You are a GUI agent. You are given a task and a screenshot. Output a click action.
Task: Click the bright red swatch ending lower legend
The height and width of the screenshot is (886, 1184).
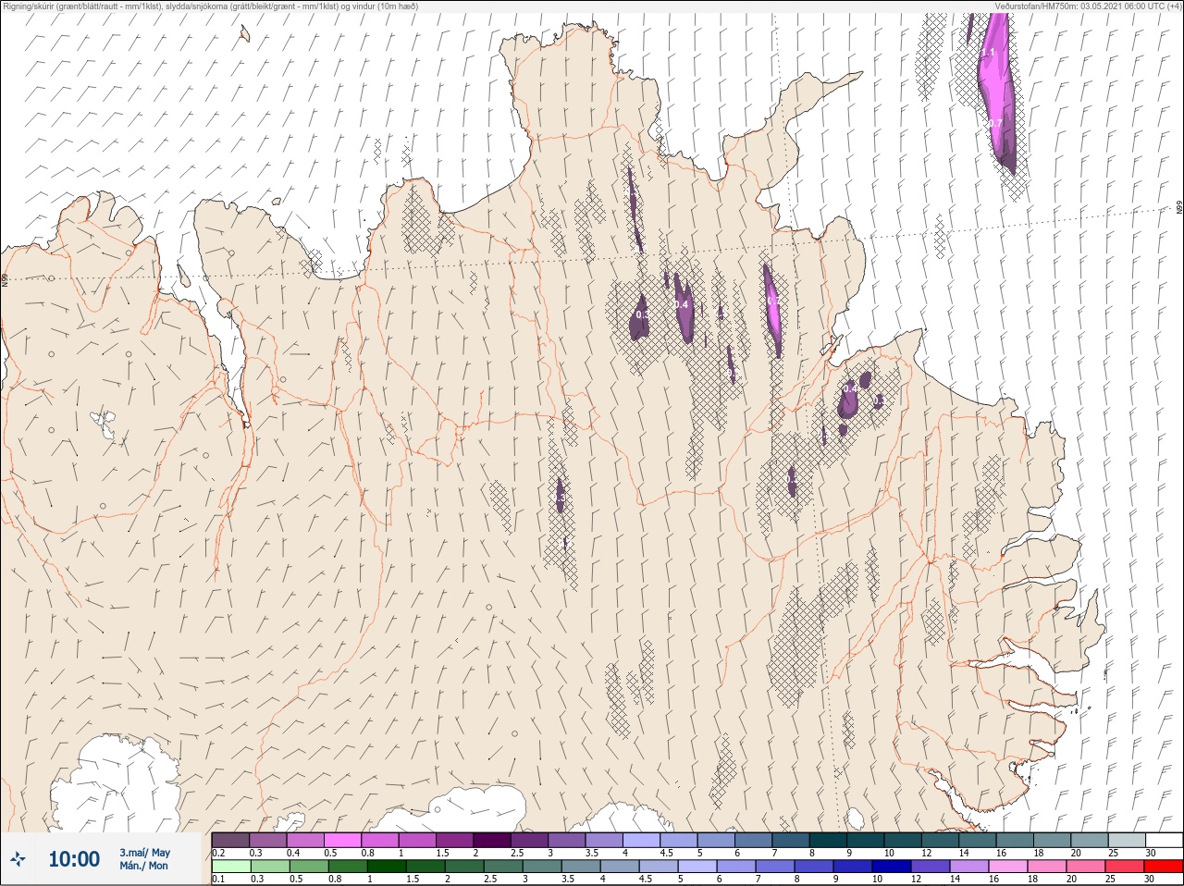point(1164,867)
